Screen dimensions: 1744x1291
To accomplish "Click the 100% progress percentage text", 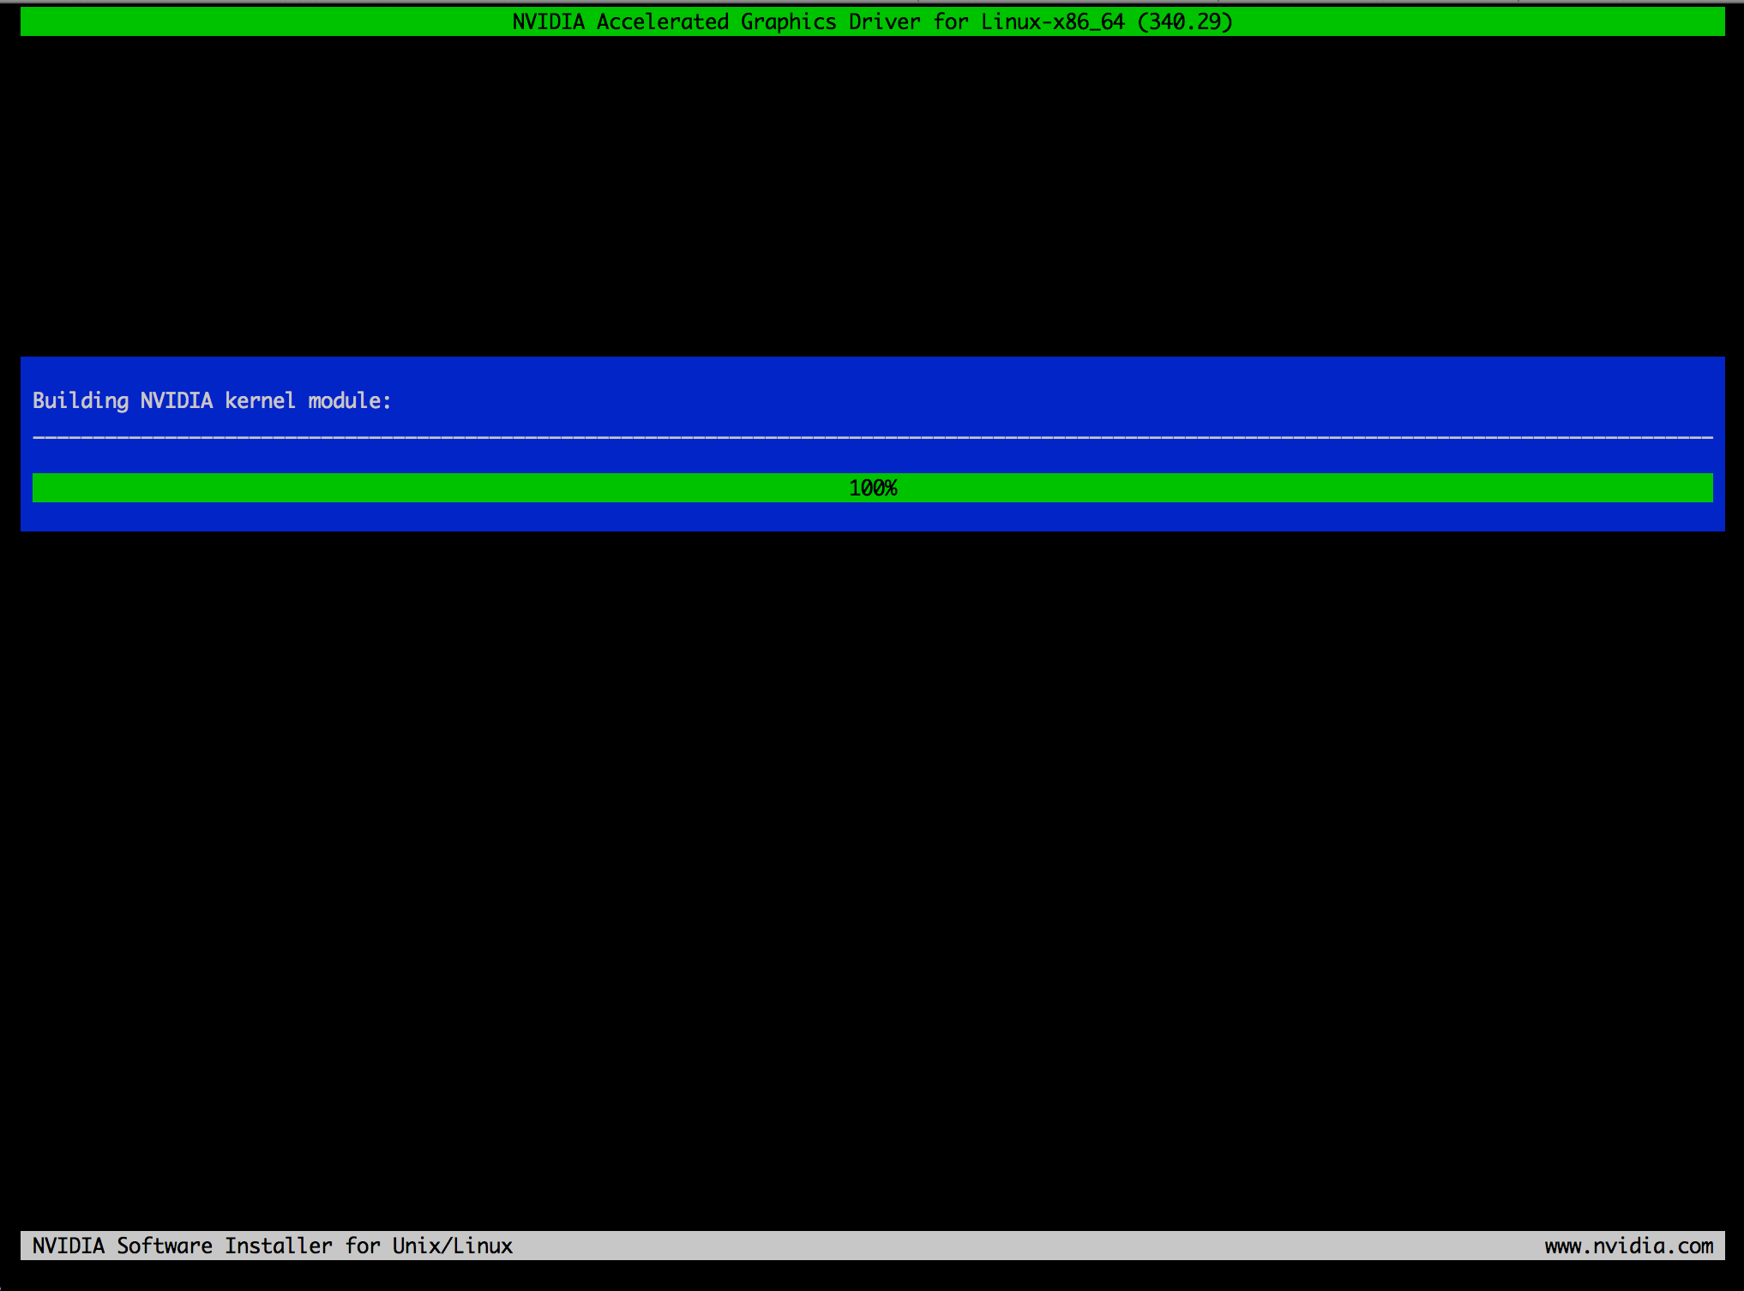I will (x=873, y=488).
